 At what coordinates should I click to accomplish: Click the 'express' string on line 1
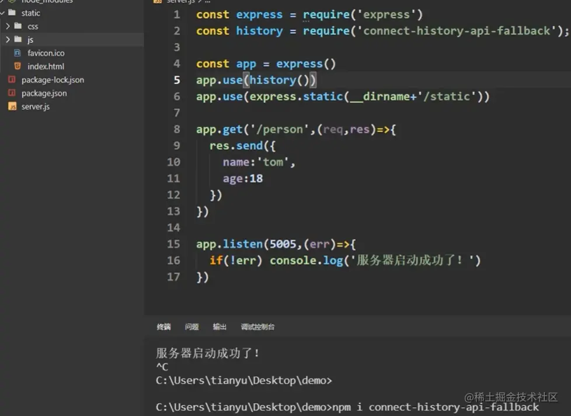(387, 15)
